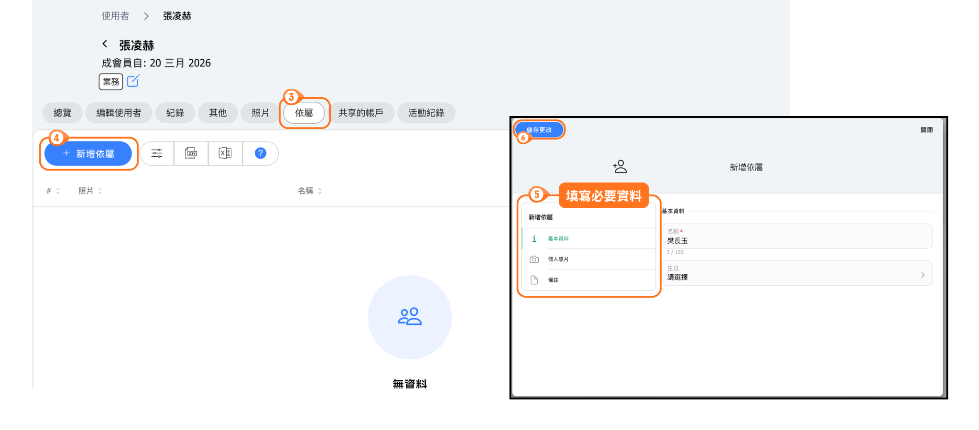Image resolution: width=979 pixels, height=430 pixels.
Task: Click 使用者 breadcrumb link
Action: tap(115, 16)
